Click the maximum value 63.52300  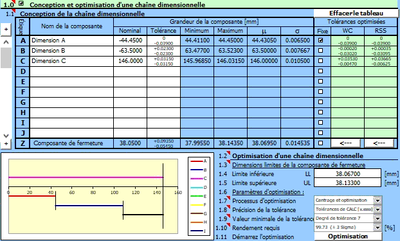(230, 51)
